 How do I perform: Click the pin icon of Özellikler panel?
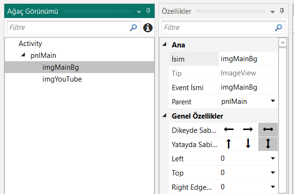pyautogui.click(x=282, y=11)
